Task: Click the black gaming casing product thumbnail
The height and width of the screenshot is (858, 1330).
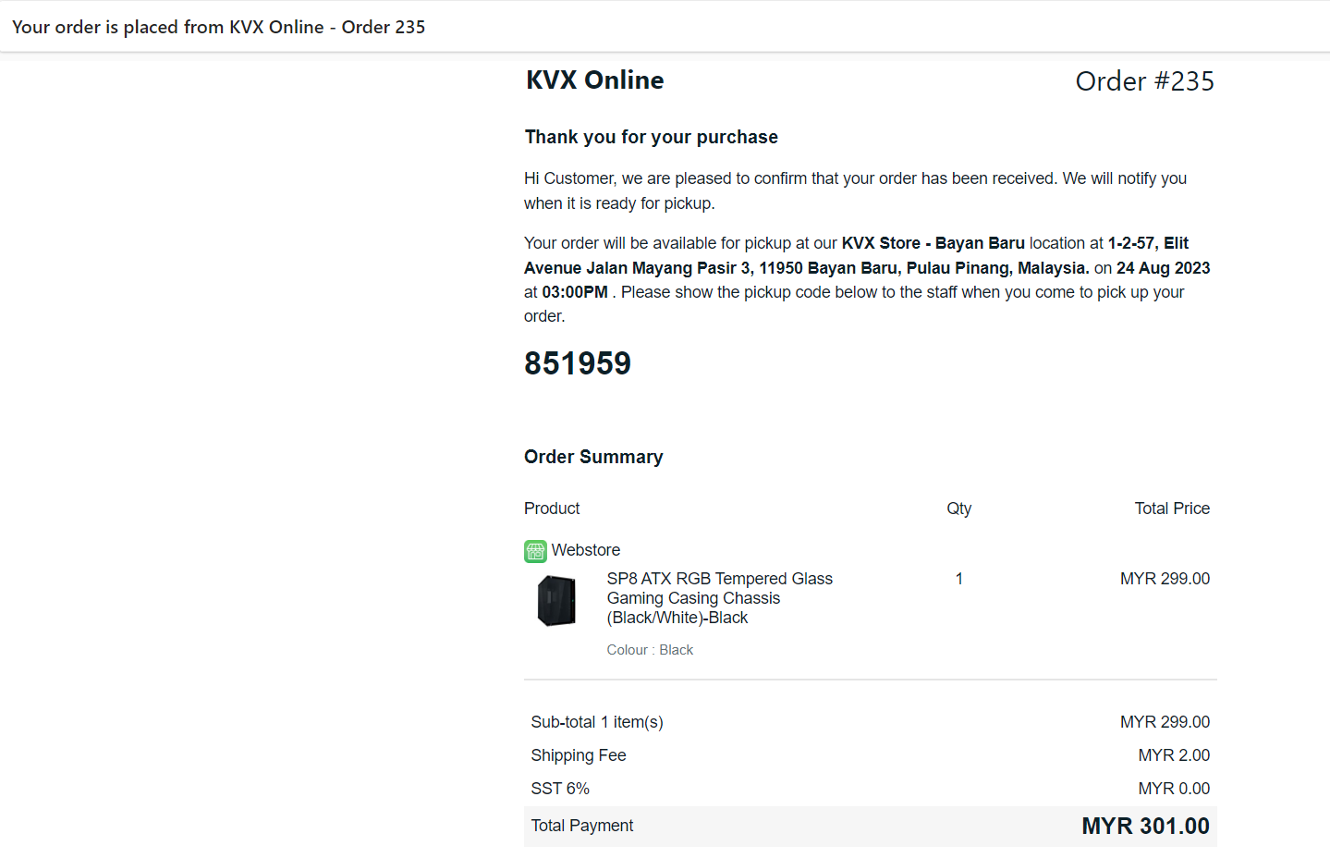Action: pos(556,600)
